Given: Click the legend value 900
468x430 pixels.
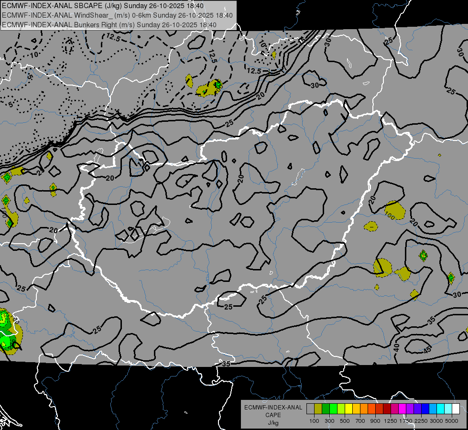Looking at the screenshot, I should coord(375,421).
